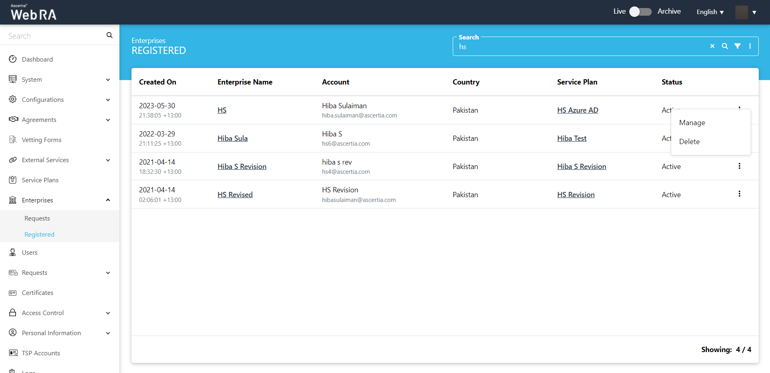Select Manage from the context menu

[692, 123]
